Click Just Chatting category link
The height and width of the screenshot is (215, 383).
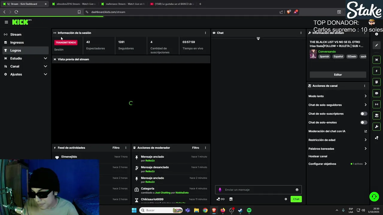[x=163, y=193]
